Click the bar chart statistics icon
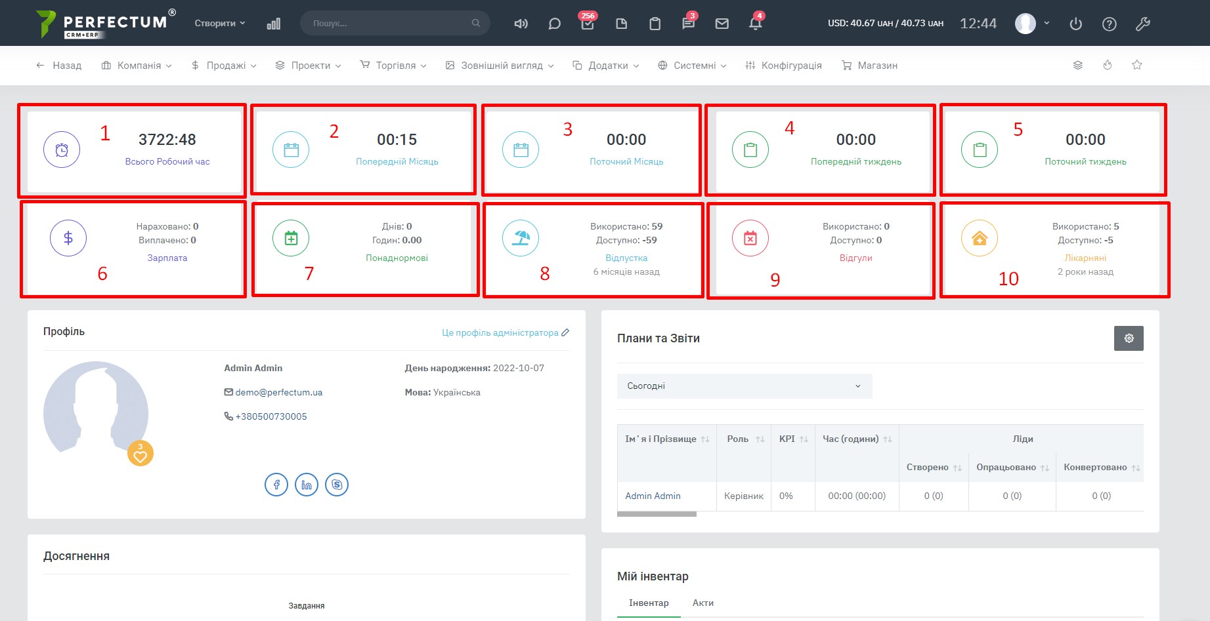 click(x=274, y=24)
